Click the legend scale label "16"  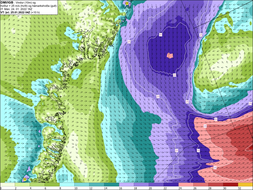(120, 188)
